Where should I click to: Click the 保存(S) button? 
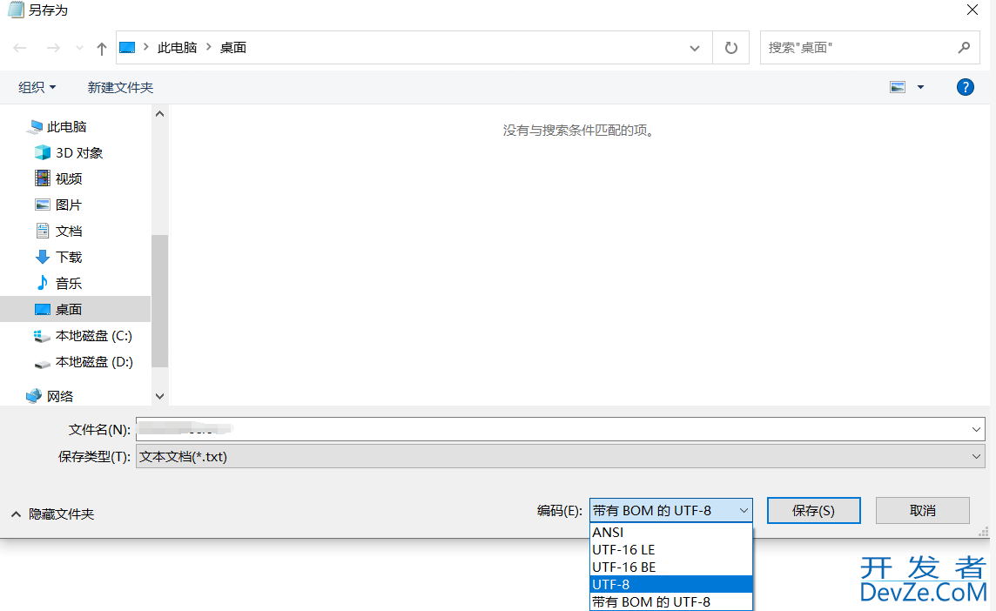coord(814,511)
